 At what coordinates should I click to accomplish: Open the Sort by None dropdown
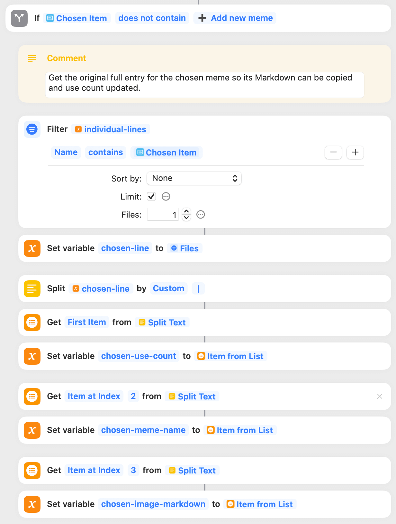[x=194, y=178]
